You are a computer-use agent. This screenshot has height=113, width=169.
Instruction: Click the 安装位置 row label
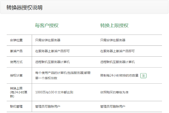(16, 40)
